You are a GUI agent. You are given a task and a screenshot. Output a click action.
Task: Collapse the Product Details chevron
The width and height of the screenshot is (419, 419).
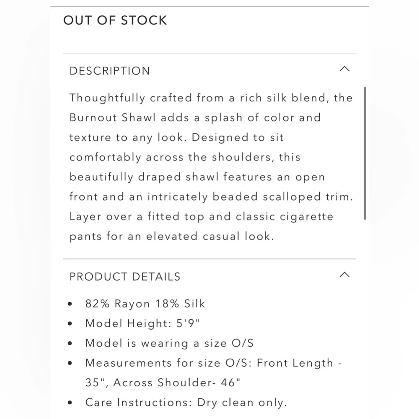pos(344,275)
